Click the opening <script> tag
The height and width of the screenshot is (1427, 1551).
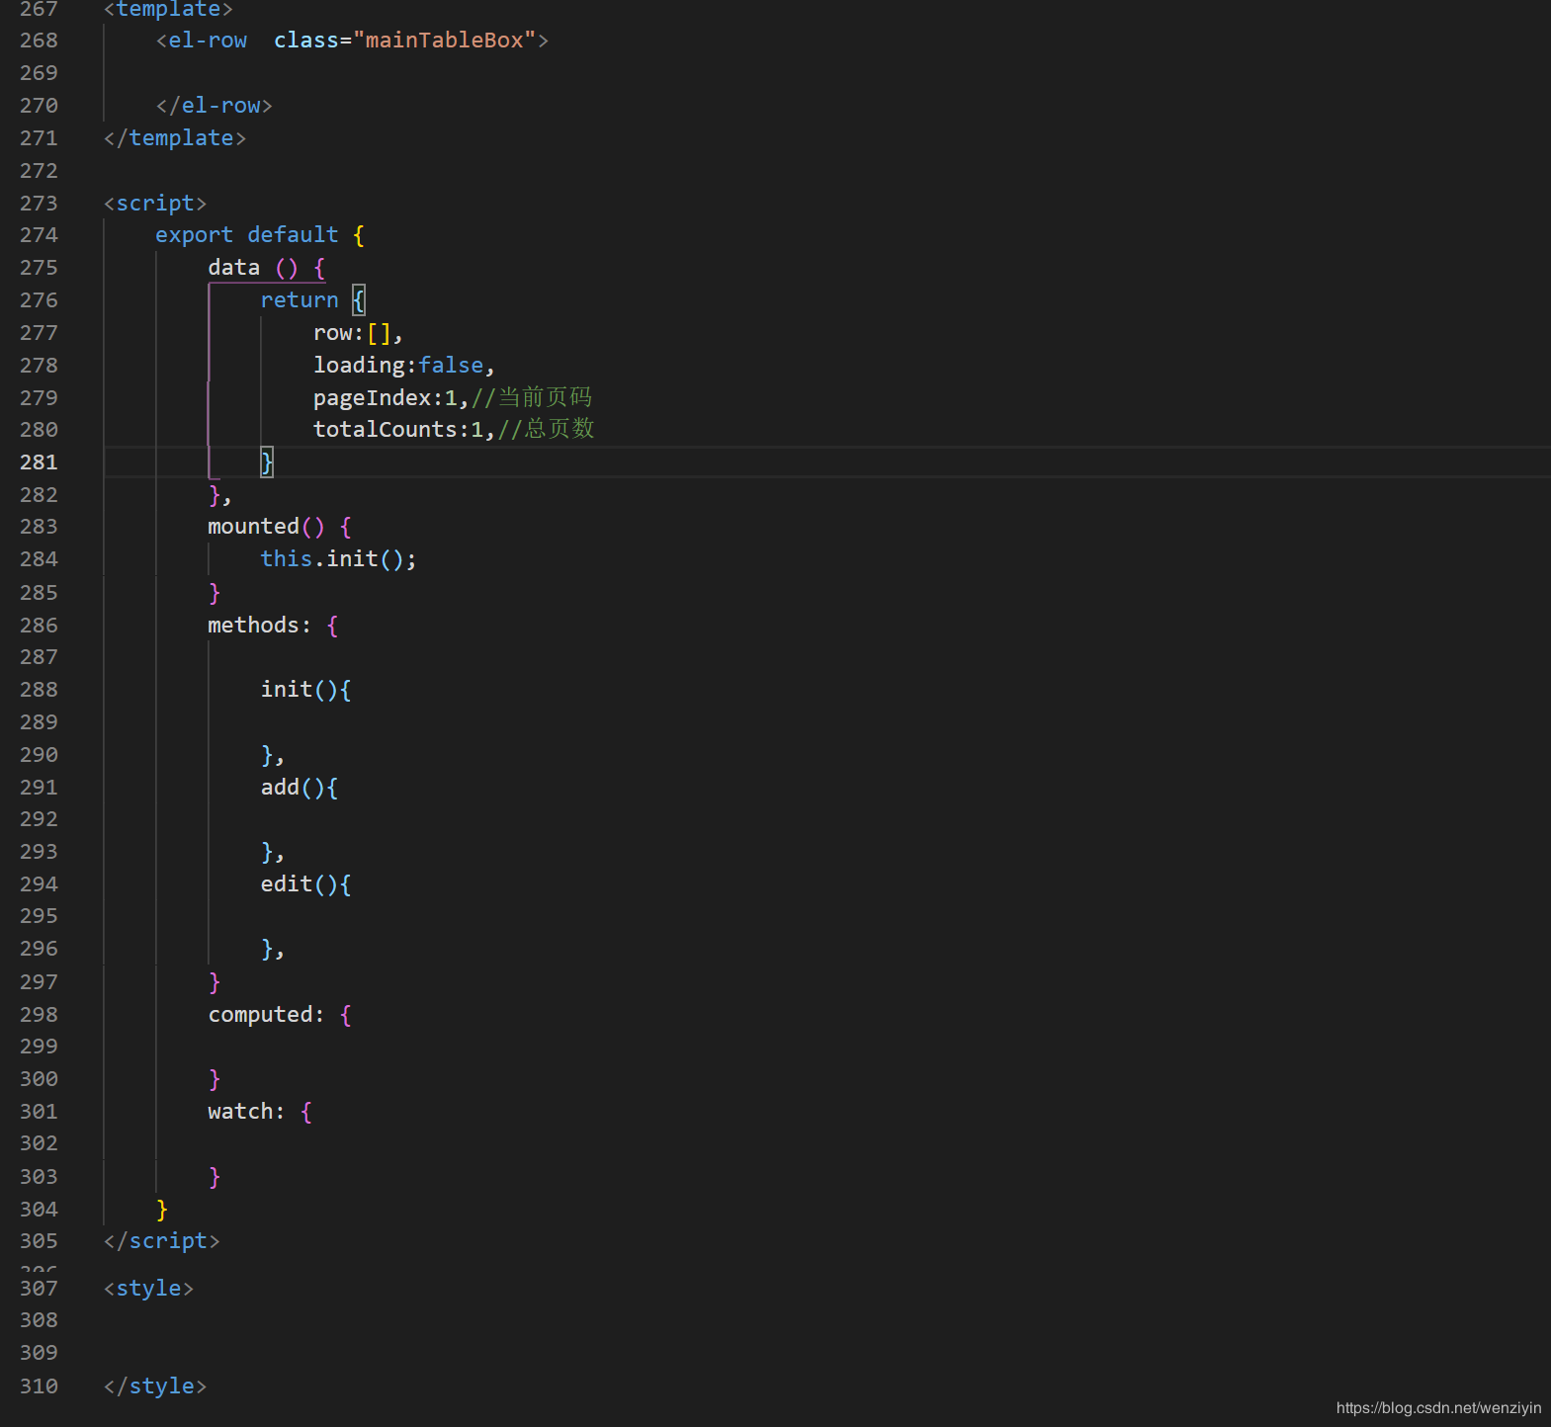pos(155,204)
